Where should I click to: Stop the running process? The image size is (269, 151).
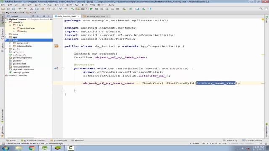point(118,9)
